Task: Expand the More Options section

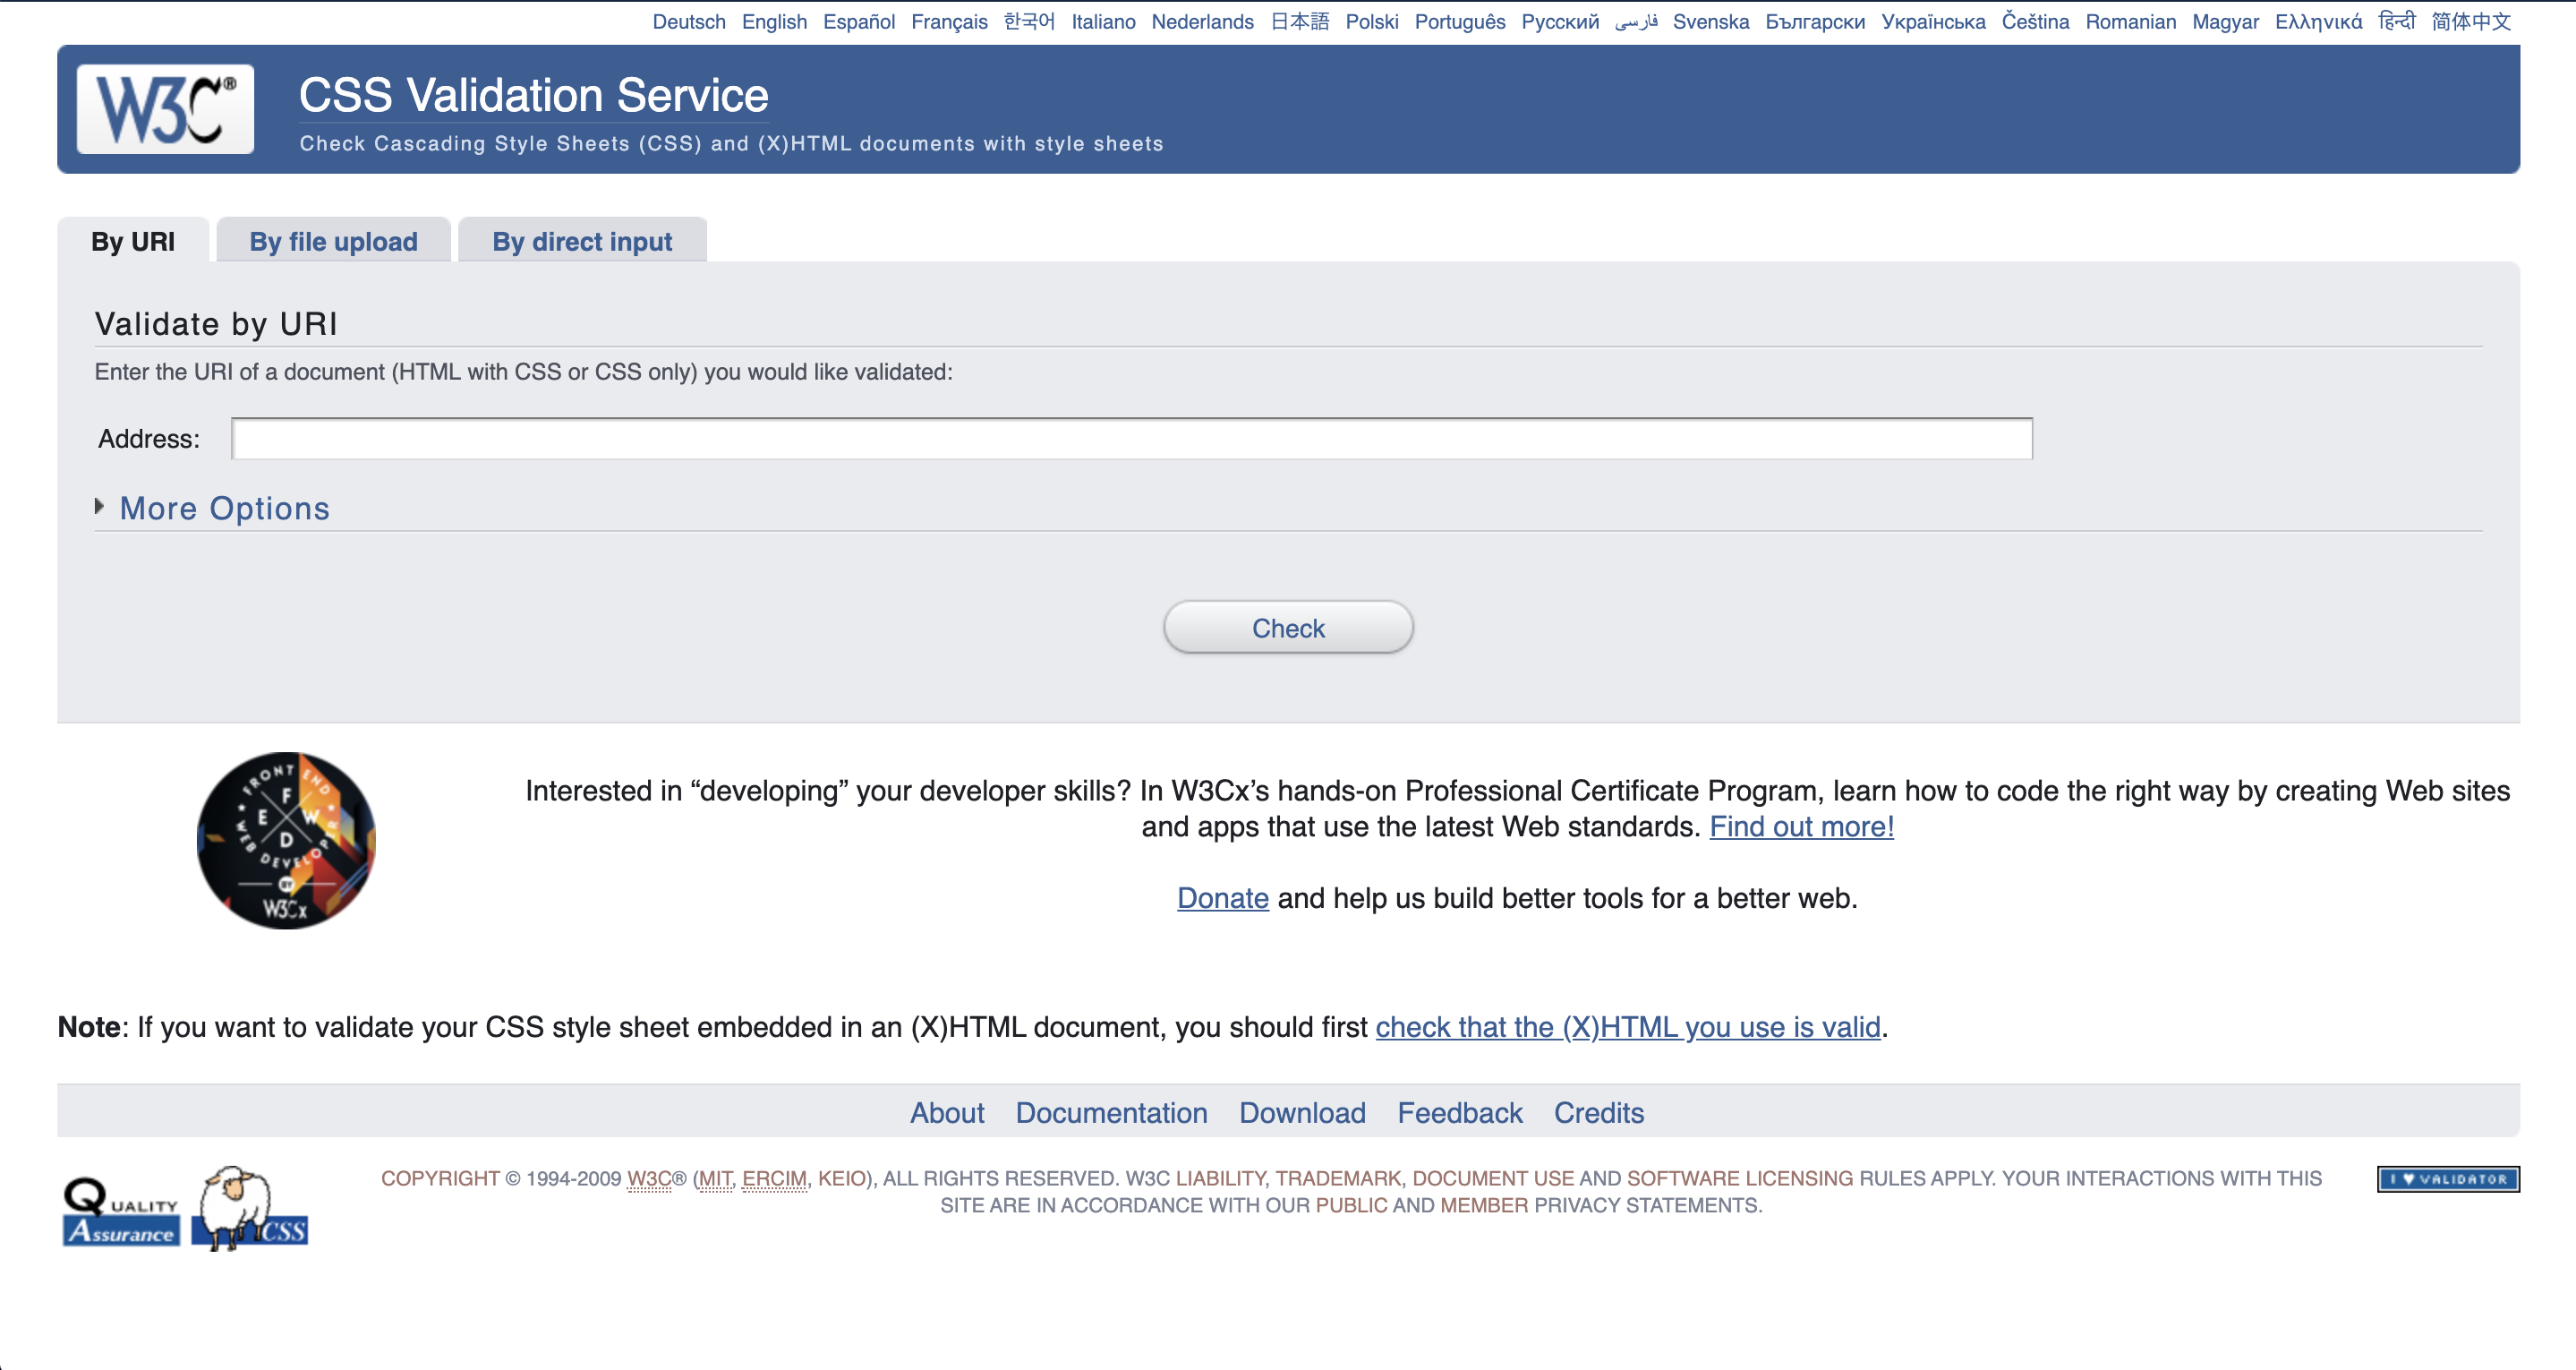Action: pos(224,509)
